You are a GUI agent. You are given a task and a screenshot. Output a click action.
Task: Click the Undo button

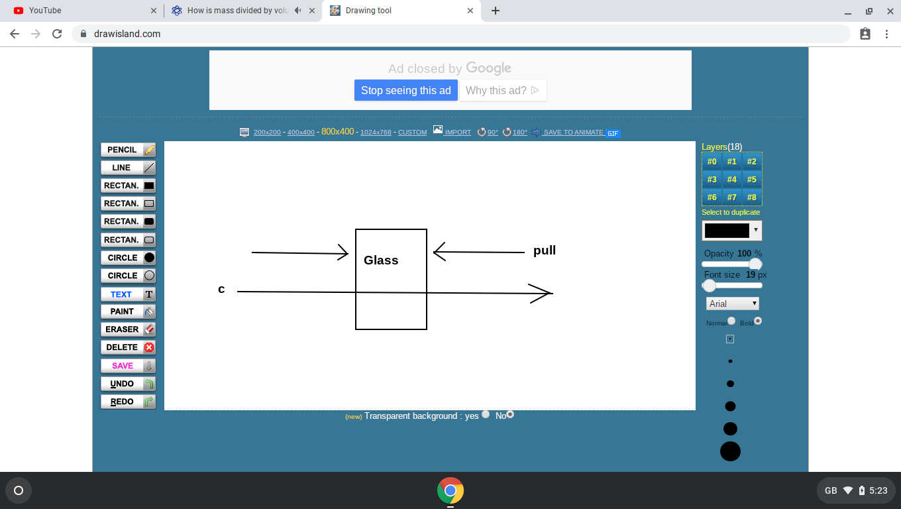click(x=128, y=384)
